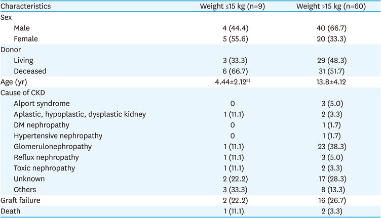This screenshot has width=381, height=218.
Task: Click the "Deceased" donor row label
Action: 30,71
